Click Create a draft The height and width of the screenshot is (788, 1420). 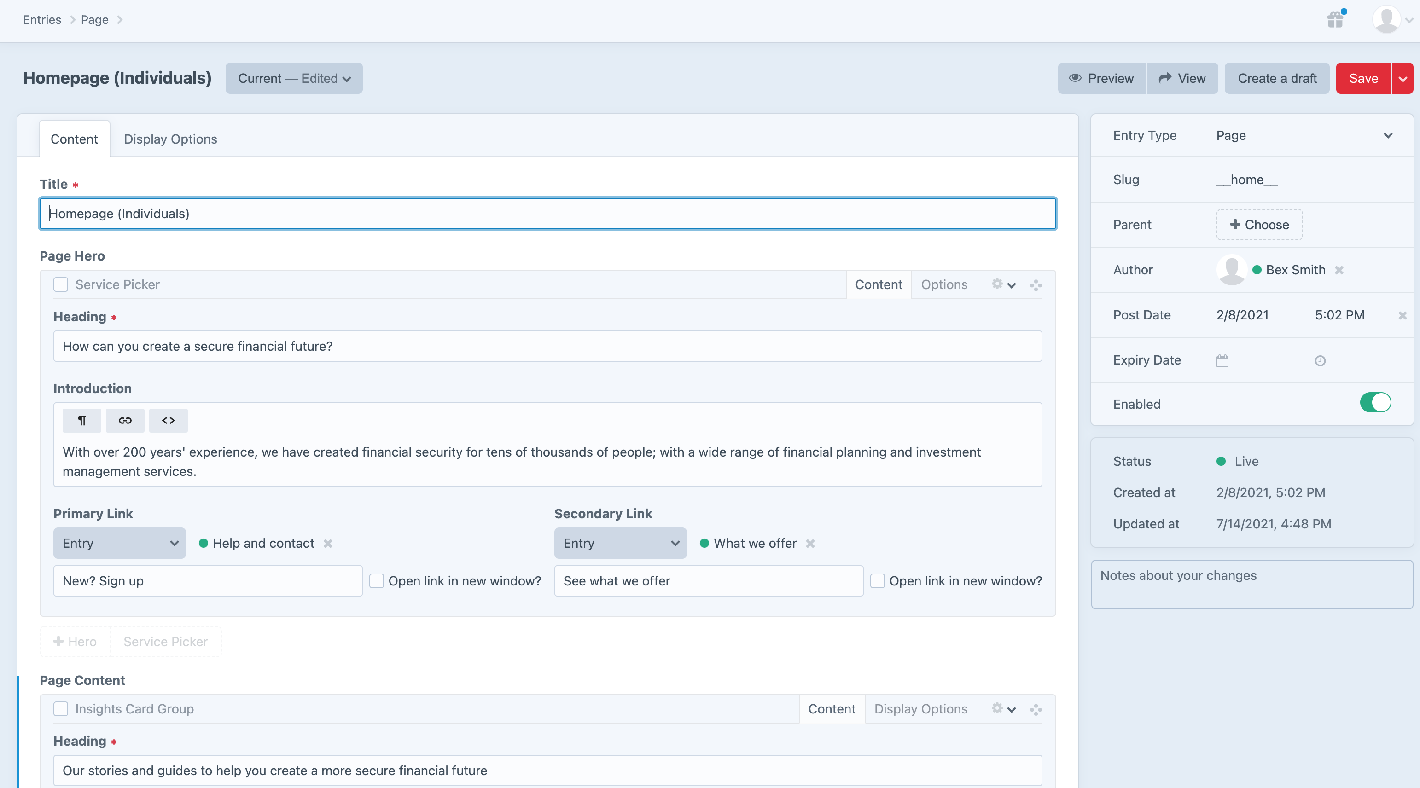[1277, 78]
